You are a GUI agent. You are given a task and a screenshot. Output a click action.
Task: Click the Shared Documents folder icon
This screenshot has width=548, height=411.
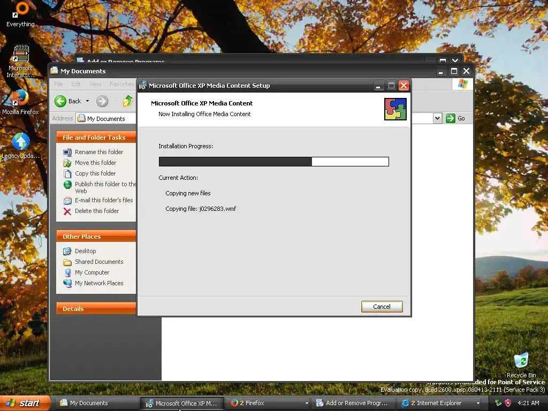[67, 262]
